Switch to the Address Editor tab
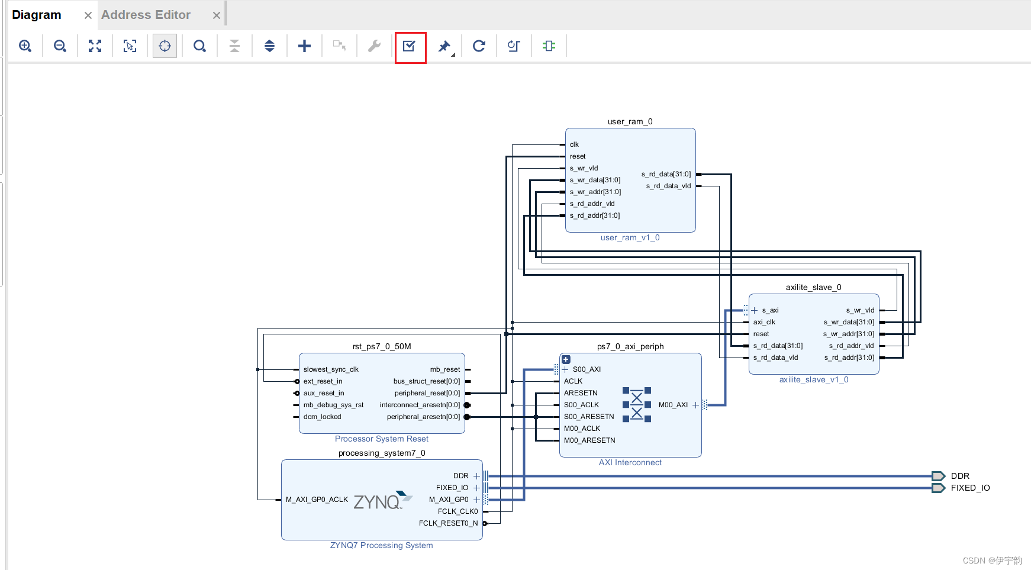Image resolution: width=1031 pixels, height=570 pixels. 146,15
